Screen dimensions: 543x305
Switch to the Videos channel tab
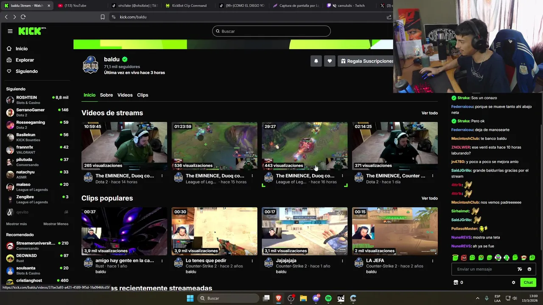pos(125,95)
